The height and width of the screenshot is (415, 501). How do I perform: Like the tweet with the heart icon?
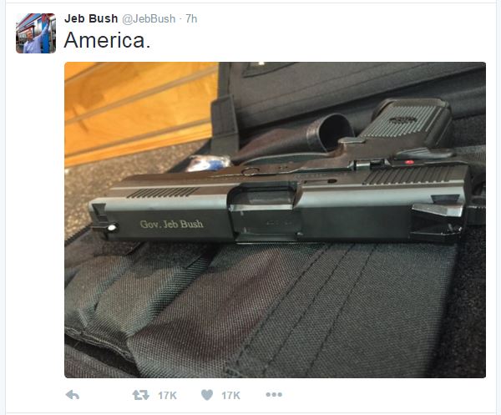click(x=207, y=395)
